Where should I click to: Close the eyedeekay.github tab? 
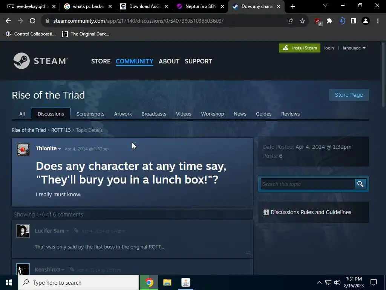tap(54, 6)
